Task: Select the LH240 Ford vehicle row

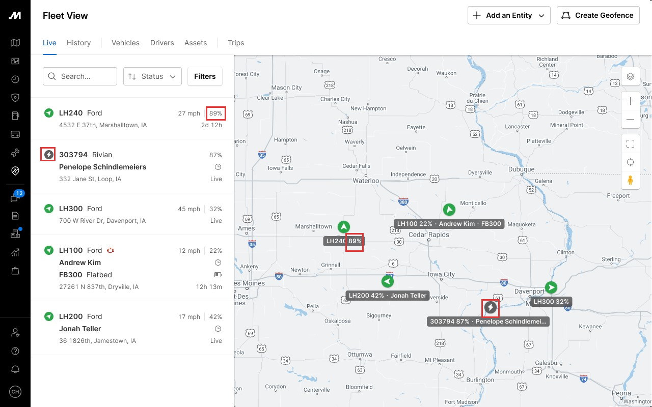Action: pyautogui.click(x=132, y=119)
